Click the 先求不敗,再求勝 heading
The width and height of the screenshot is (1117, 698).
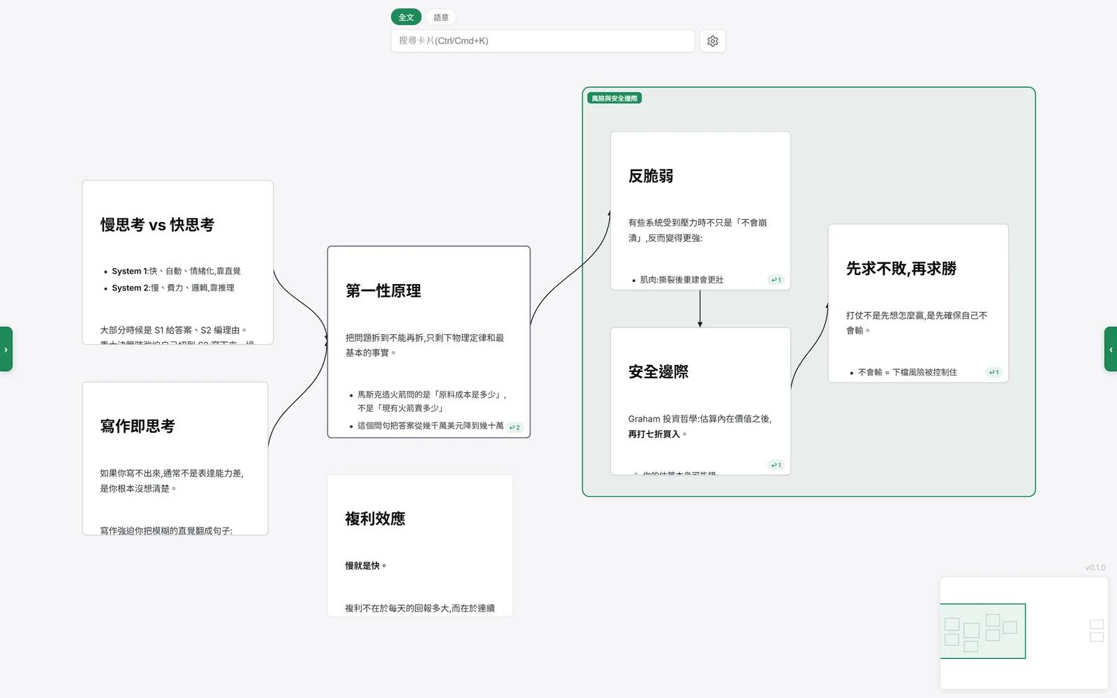pos(901,269)
